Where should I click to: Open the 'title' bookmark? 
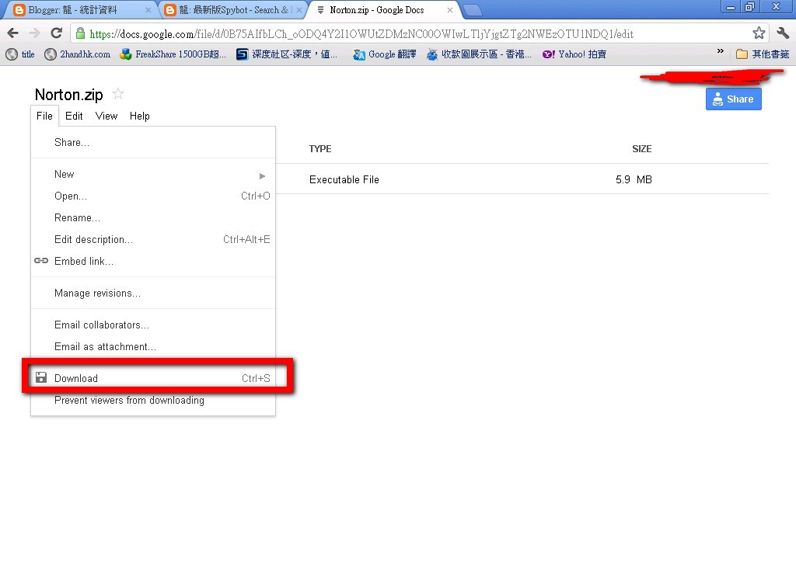20,54
